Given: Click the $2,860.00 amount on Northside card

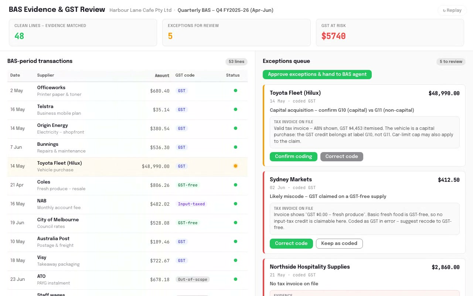Looking at the screenshot, I should (446, 268).
